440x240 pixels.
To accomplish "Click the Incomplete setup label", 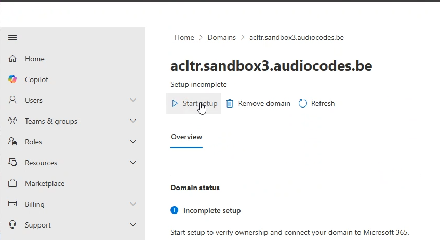I will [x=212, y=210].
